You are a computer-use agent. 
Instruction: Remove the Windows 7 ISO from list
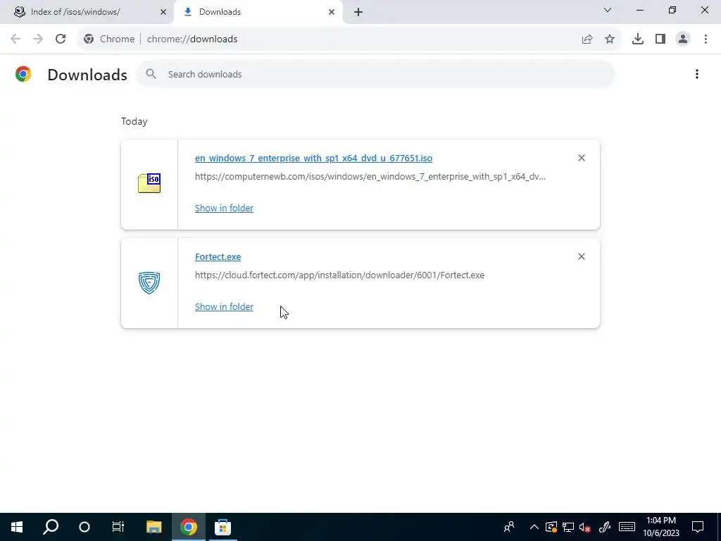[582, 158]
